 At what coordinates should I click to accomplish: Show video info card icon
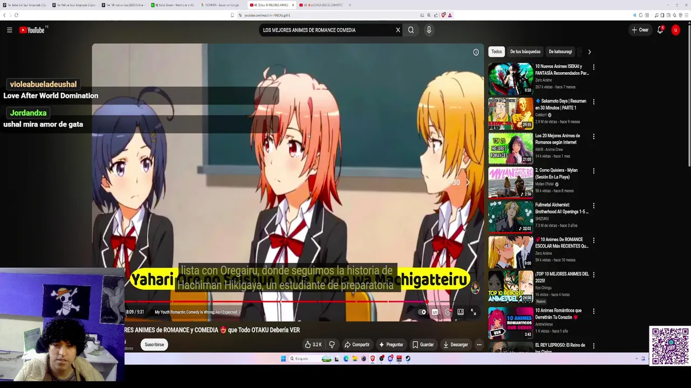click(476, 52)
